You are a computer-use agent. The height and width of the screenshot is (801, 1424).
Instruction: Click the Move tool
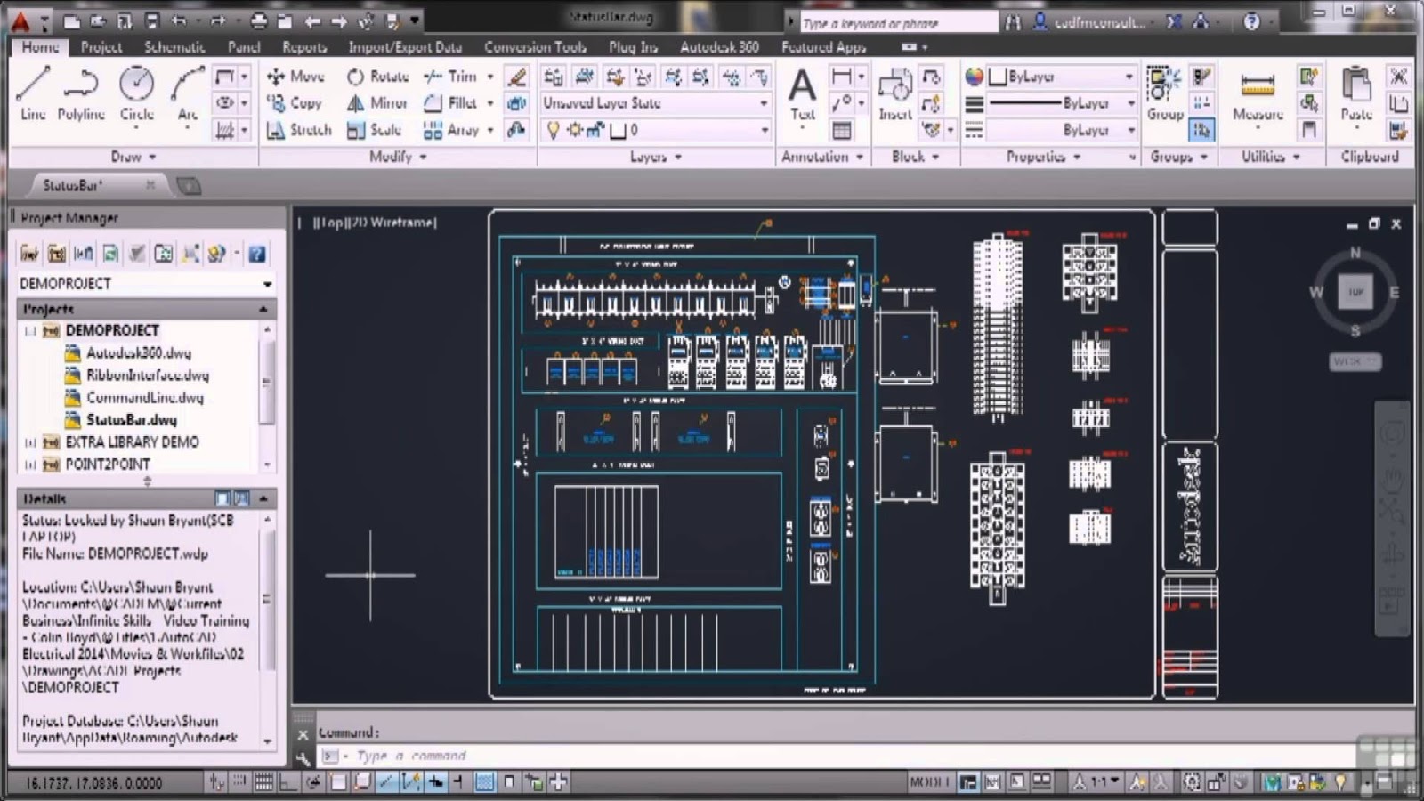(x=295, y=77)
